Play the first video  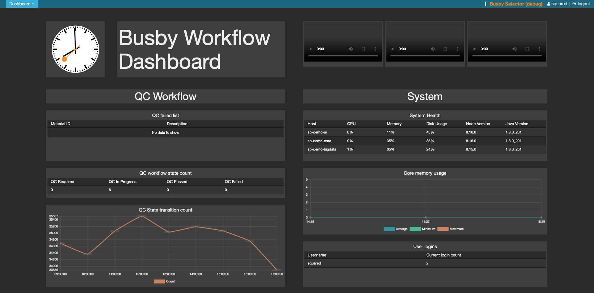pos(311,49)
